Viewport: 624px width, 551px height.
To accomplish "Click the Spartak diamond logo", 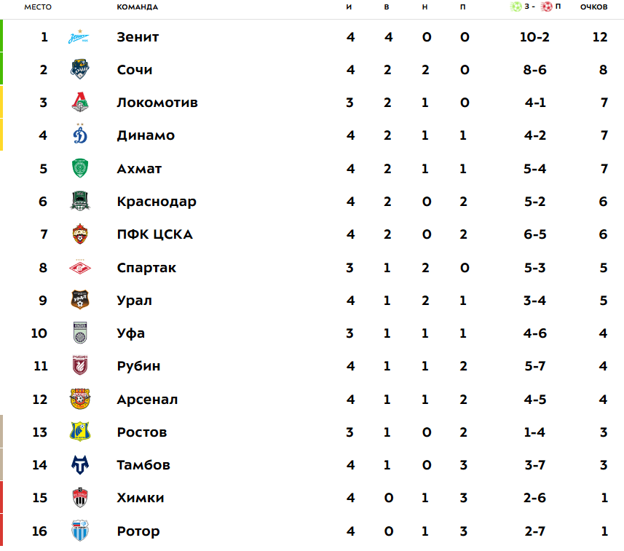I will click(x=80, y=268).
